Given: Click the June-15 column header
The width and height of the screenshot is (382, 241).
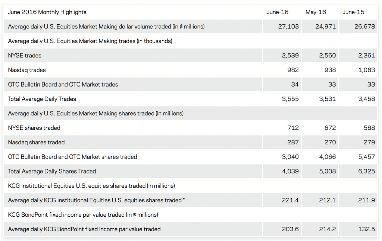Looking at the screenshot, I should 353,12.
